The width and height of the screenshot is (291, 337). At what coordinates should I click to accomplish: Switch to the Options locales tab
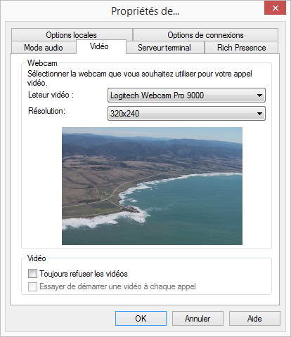click(72, 35)
